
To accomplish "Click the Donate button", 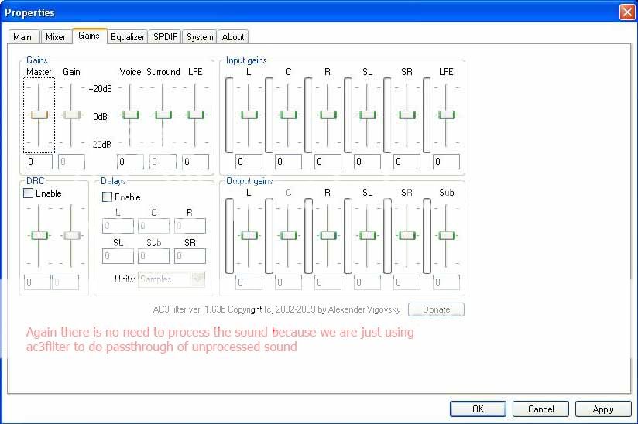I will [436, 309].
